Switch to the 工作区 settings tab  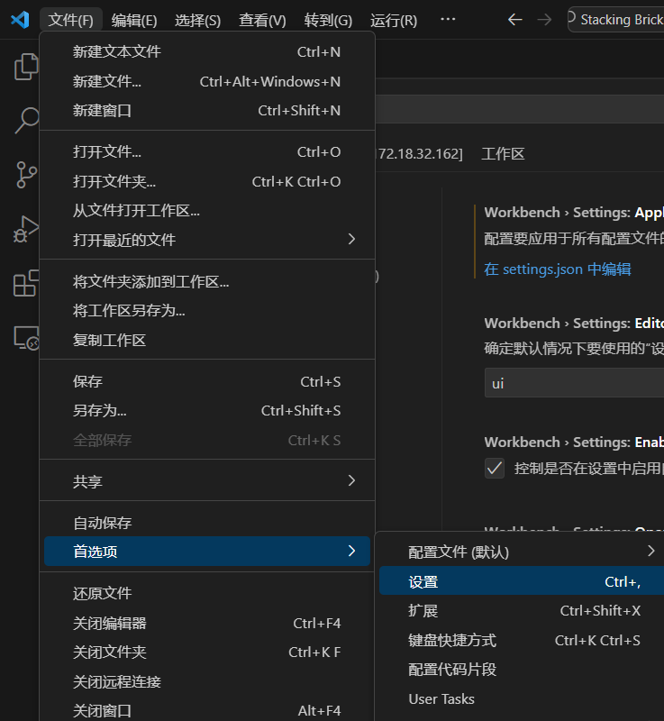[x=503, y=154]
